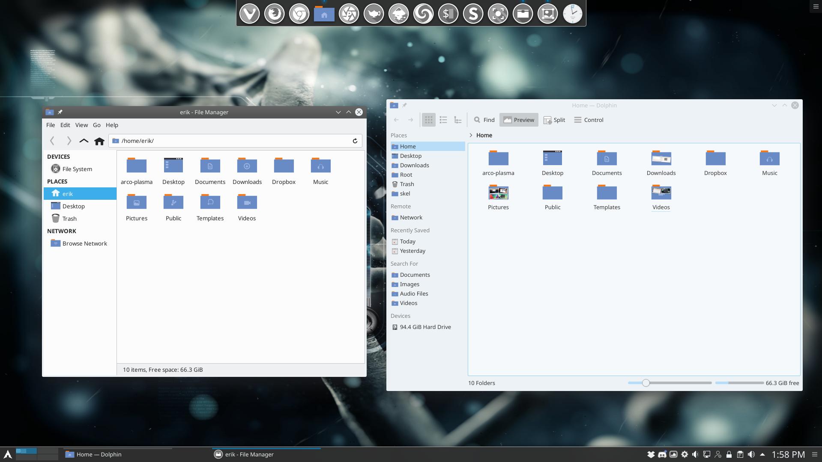Open Discord from the system tray

(x=661, y=455)
